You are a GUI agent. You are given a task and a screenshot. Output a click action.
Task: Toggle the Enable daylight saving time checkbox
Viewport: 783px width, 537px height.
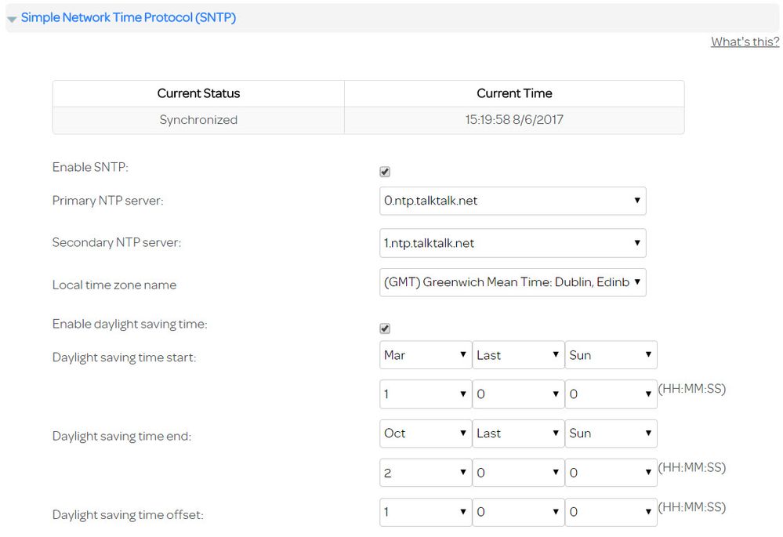pos(385,328)
